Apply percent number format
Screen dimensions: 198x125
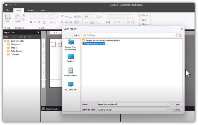point(119,22)
